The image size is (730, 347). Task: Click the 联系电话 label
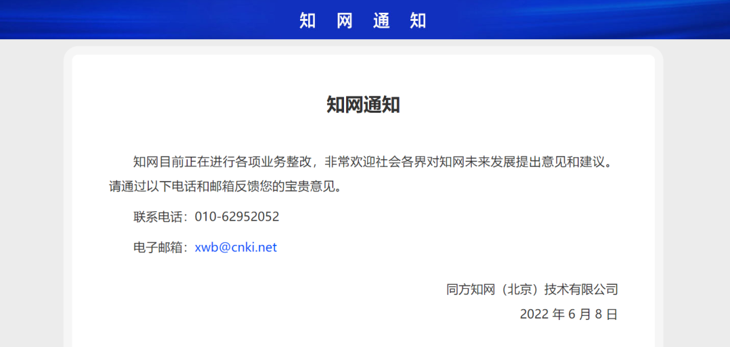click(160, 217)
